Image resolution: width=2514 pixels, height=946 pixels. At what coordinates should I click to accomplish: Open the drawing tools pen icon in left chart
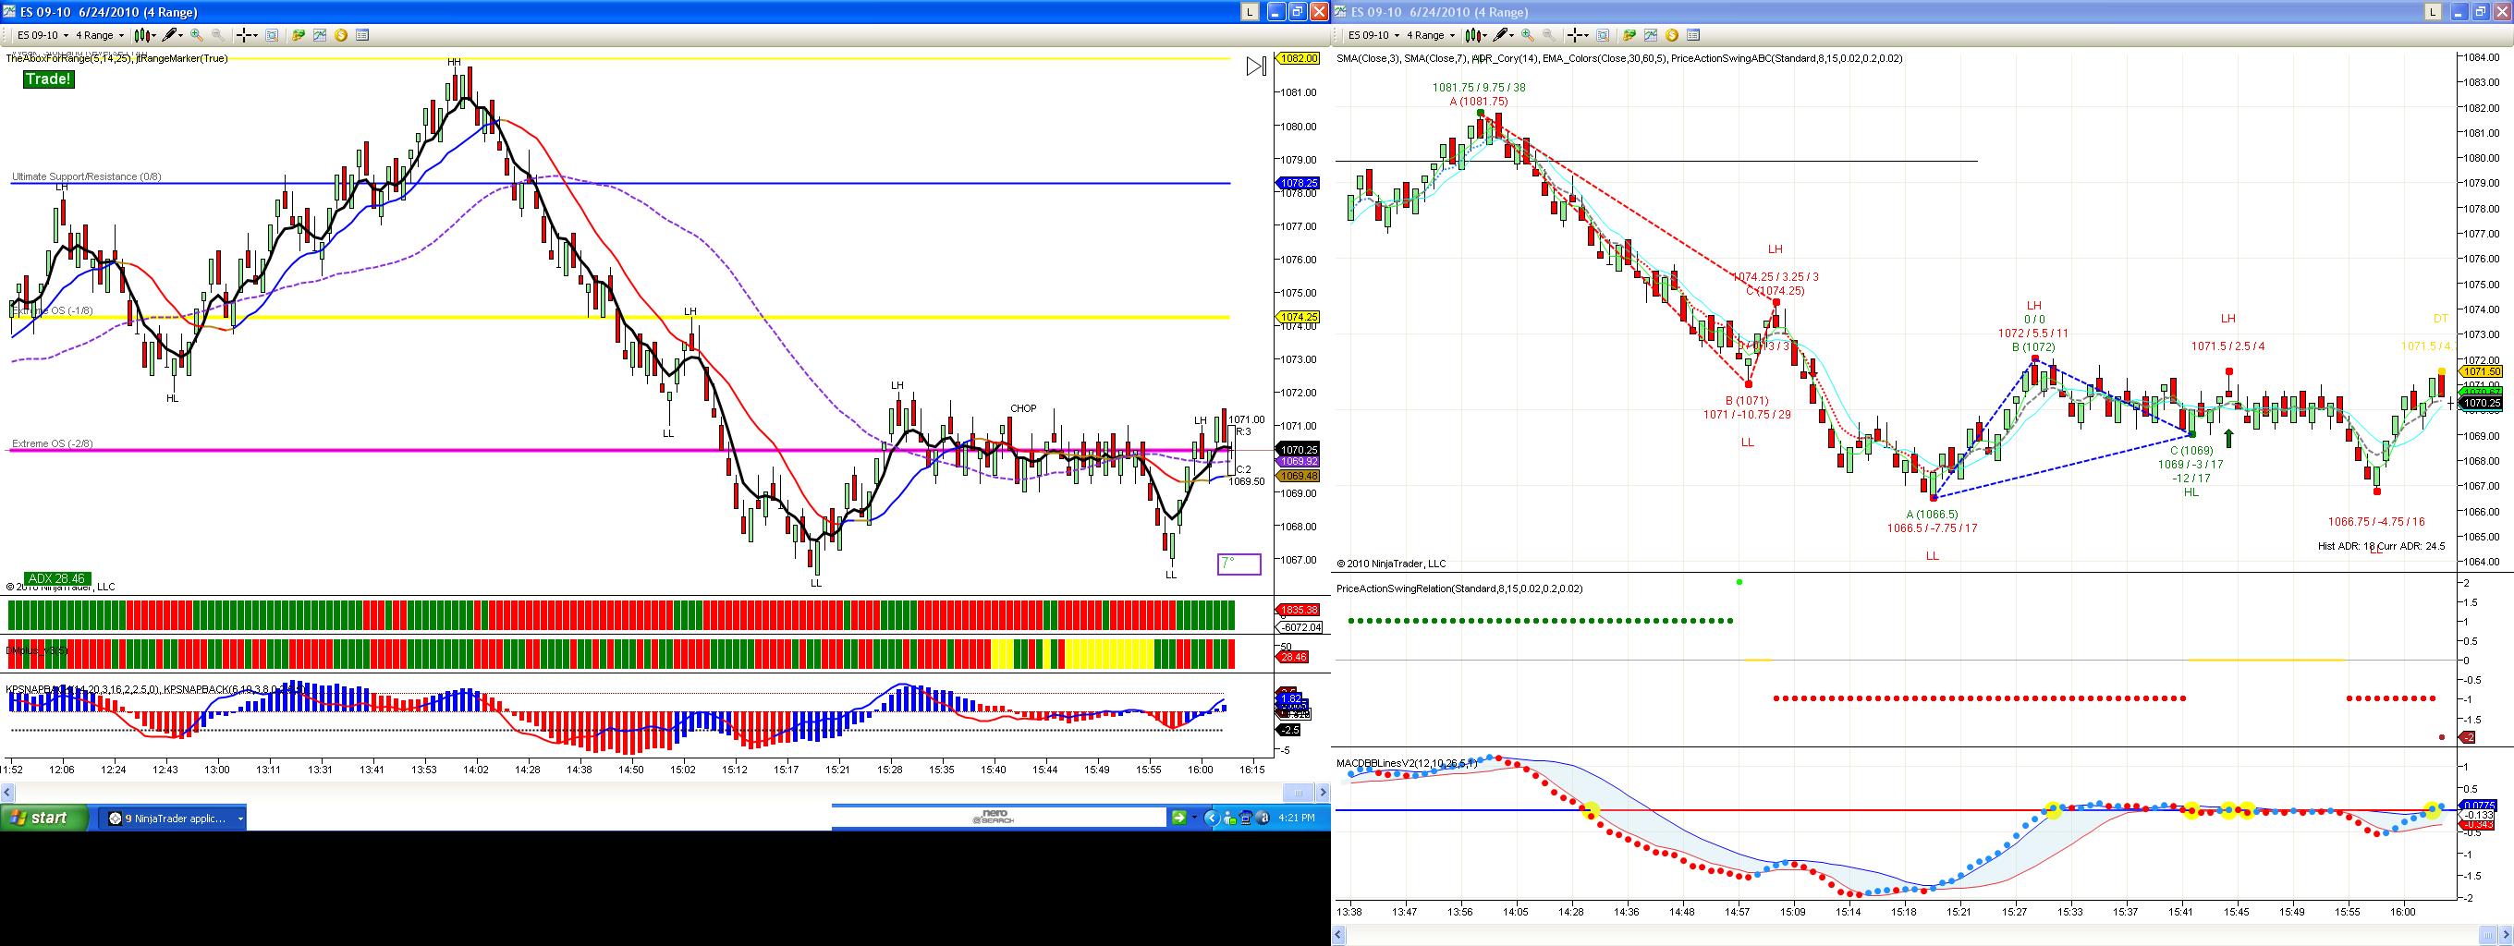[x=170, y=35]
